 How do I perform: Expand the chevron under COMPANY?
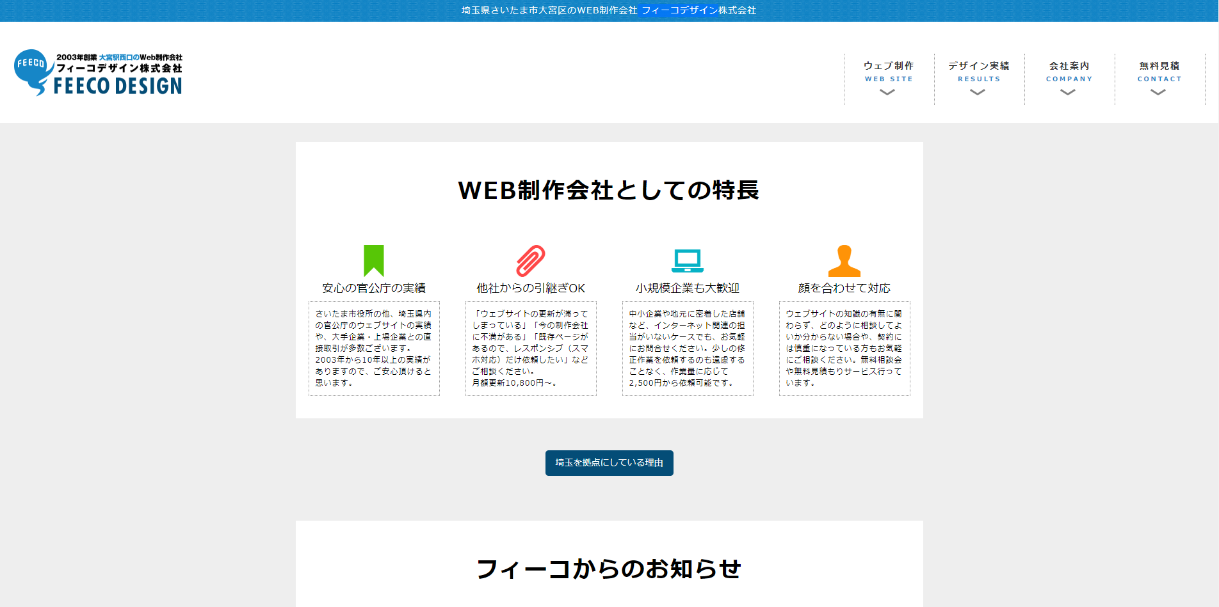tap(1068, 93)
